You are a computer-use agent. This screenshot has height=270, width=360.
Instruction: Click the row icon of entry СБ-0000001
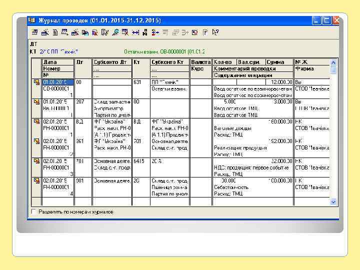pyautogui.click(x=36, y=82)
